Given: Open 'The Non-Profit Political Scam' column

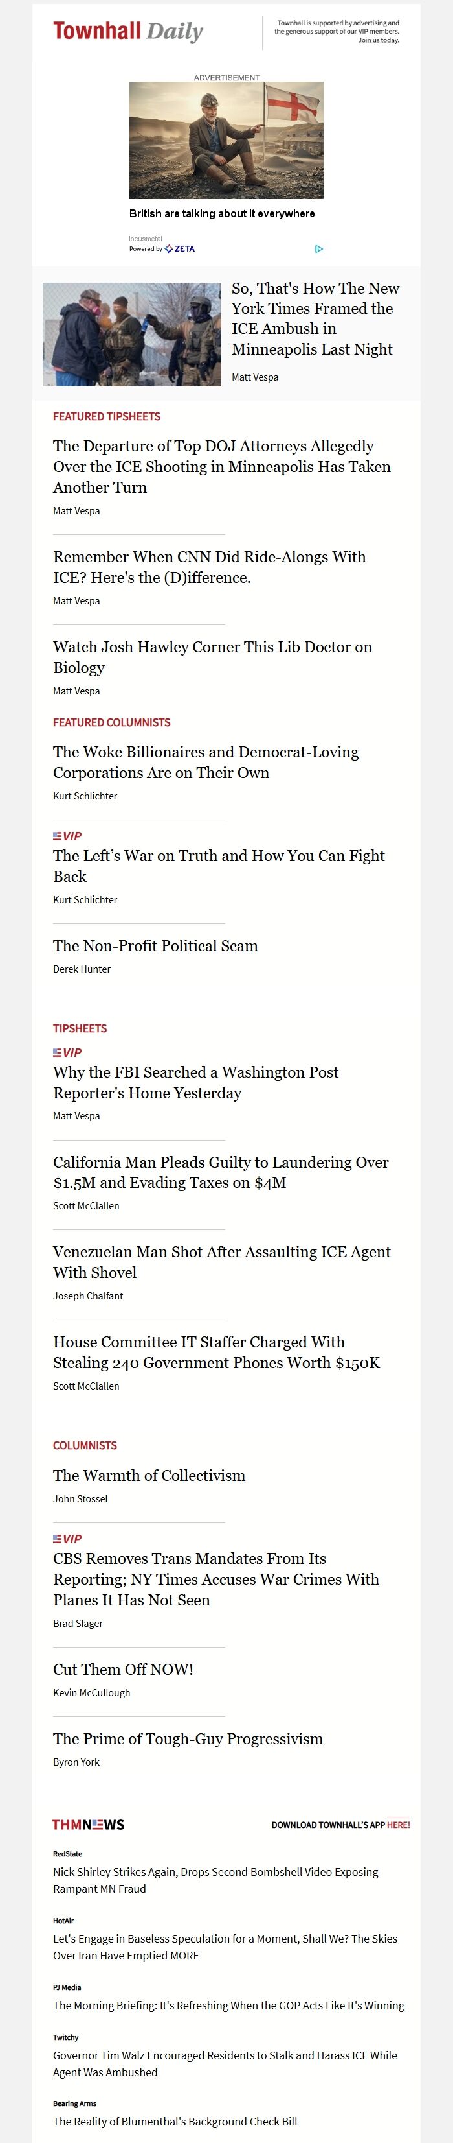Looking at the screenshot, I should tap(155, 946).
